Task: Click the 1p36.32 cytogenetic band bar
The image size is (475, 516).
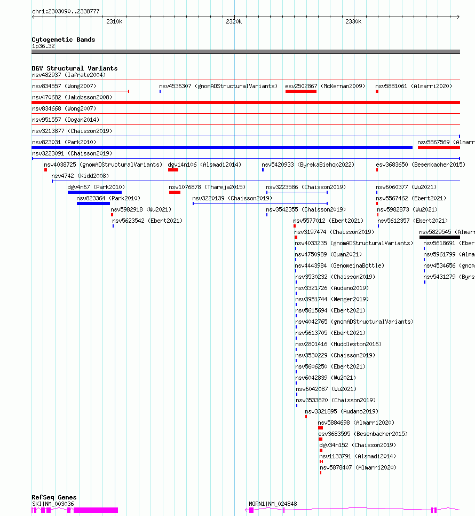Action: [246, 52]
